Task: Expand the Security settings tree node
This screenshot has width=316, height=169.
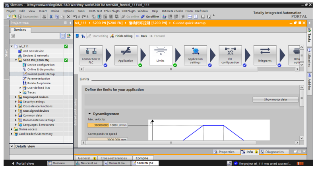Action: pos(16,102)
